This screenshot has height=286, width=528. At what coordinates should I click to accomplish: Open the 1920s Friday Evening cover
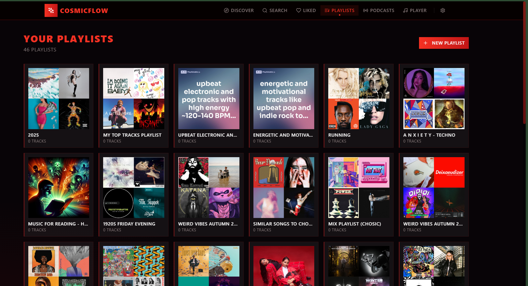[134, 187]
